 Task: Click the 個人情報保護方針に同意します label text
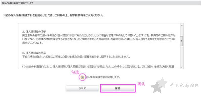(x=103, y=77)
